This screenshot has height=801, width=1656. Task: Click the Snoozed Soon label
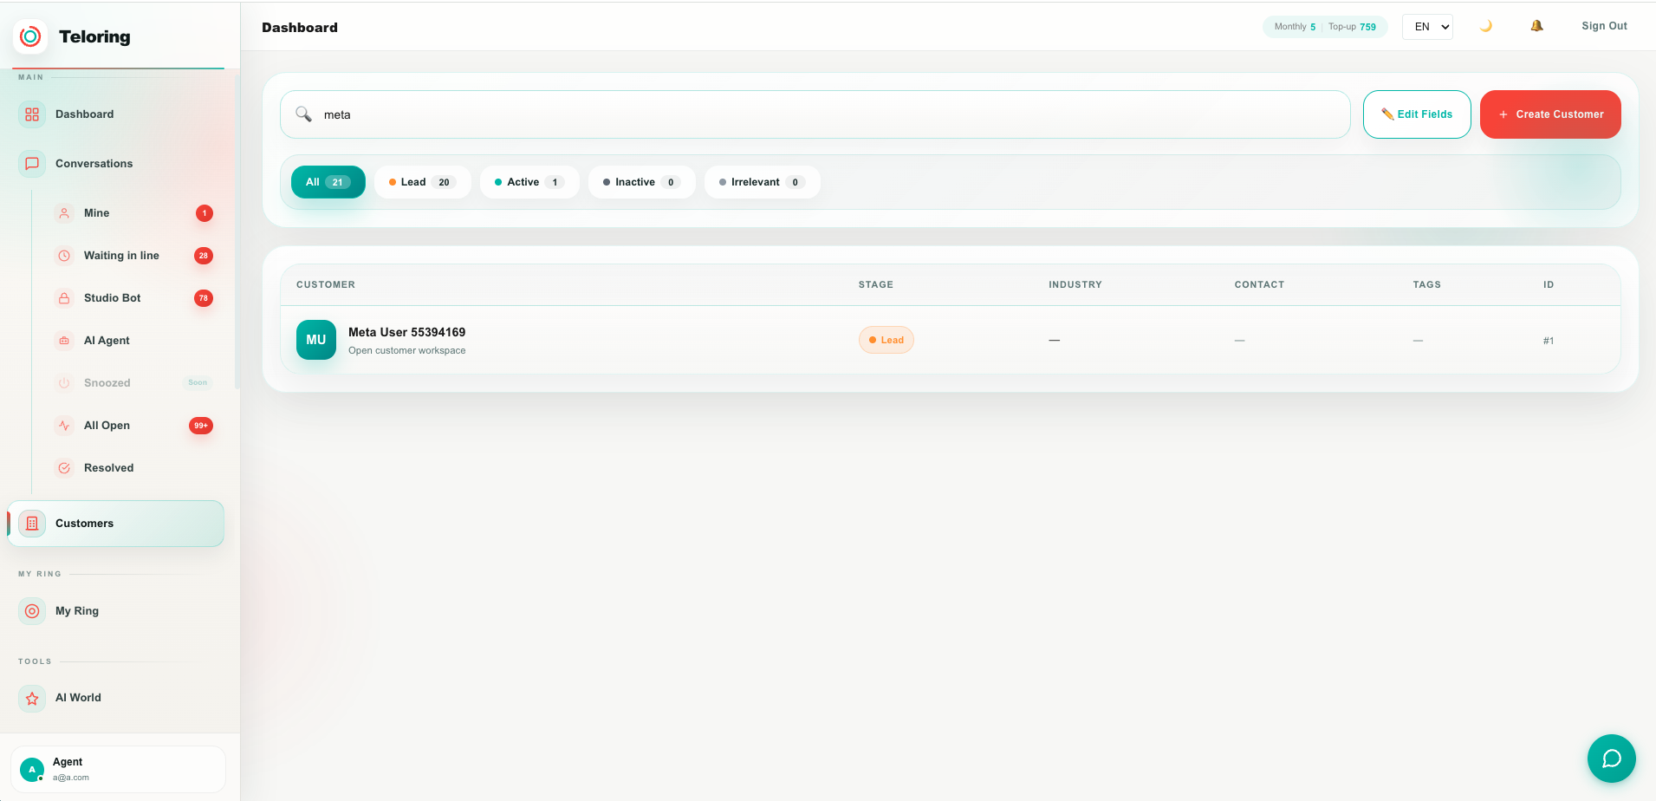[198, 382]
